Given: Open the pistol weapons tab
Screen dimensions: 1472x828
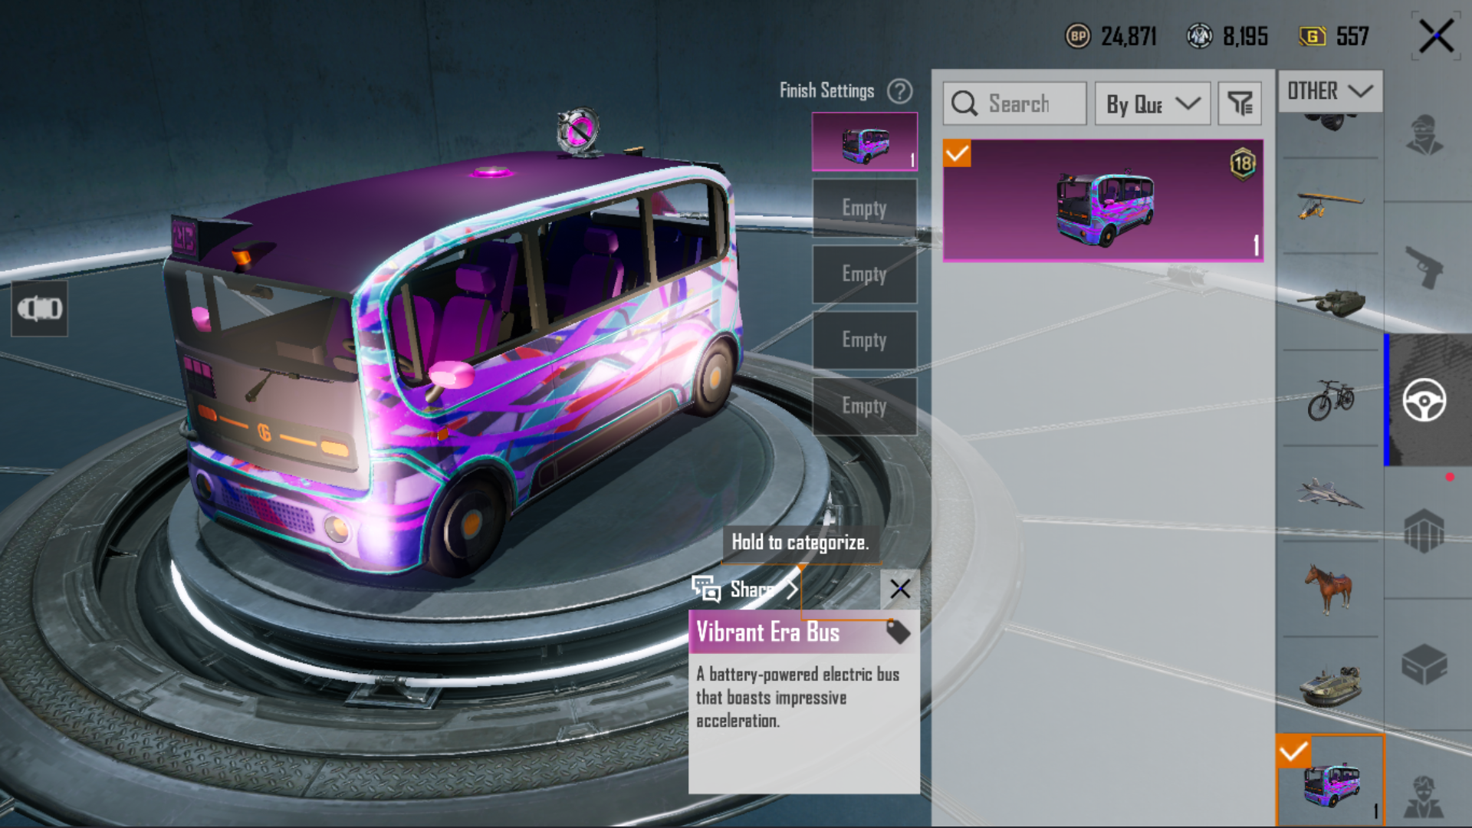Looking at the screenshot, I should (x=1426, y=267).
